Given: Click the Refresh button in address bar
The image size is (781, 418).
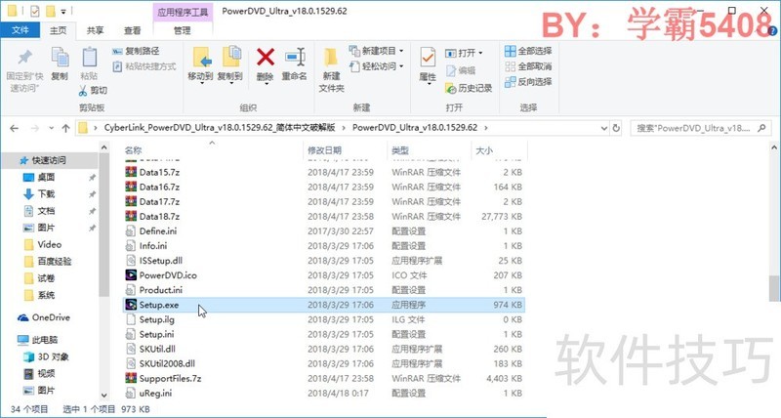Looking at the screenshot, I should pyautogui.click(x=616, y=128).
